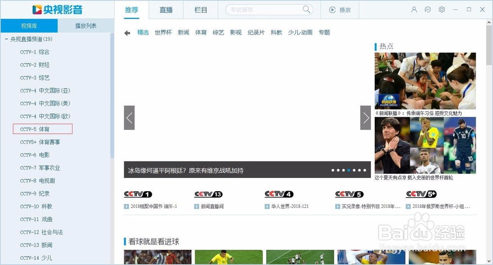This screenshot has width=493, height=265.
Task: Open CCTV-1 综合 channel
Action: 35,52
